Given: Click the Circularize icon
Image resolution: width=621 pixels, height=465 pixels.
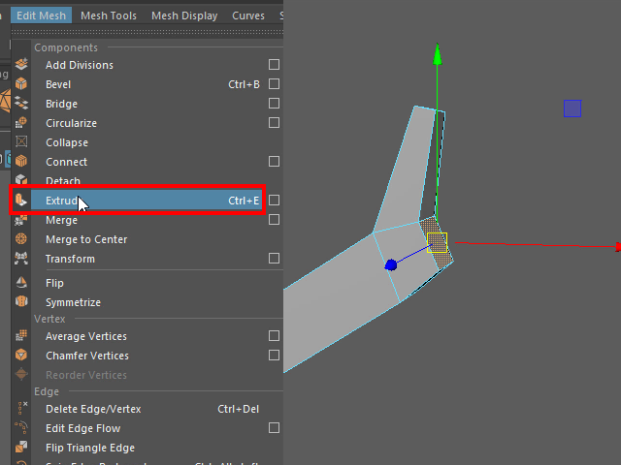Looking at the screenshot, I should (21, 123).
